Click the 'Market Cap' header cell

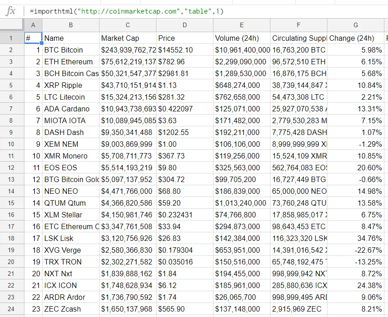[128, 38]
